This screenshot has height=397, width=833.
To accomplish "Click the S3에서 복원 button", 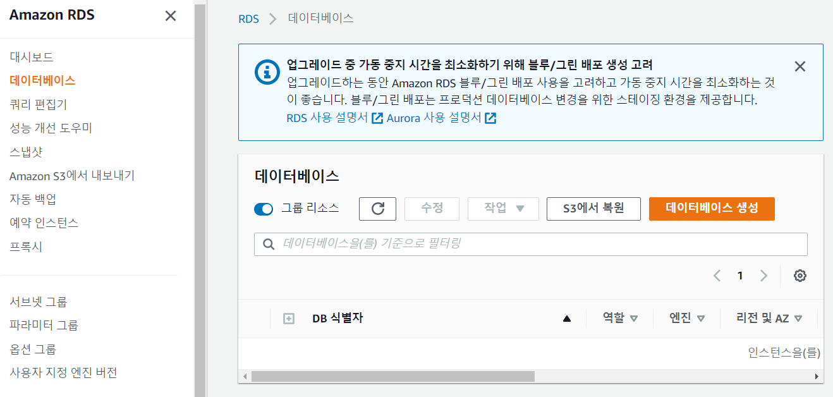I will click(593, 209).
